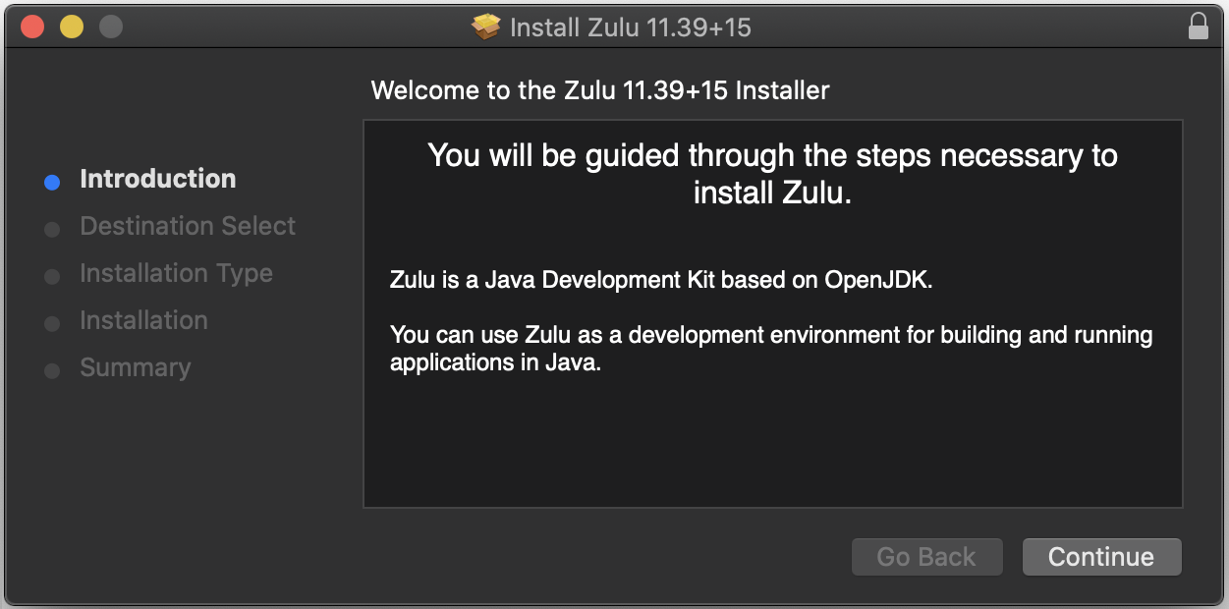Click inside the dark introduction text pane
This screenshot has width=1229, height=609.
pos(773,442)
